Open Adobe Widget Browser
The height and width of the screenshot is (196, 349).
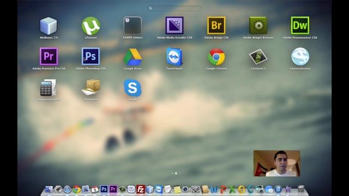pos(258,26)
